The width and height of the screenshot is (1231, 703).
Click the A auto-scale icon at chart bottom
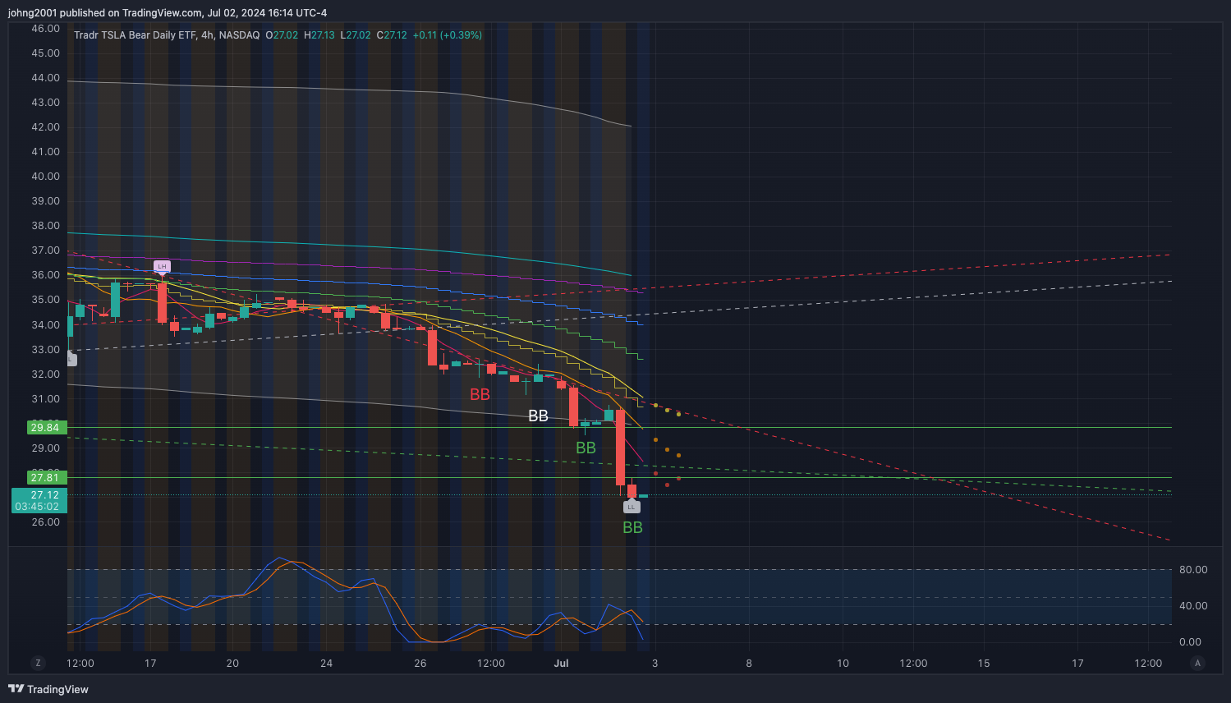click(x=1198, y=663)
